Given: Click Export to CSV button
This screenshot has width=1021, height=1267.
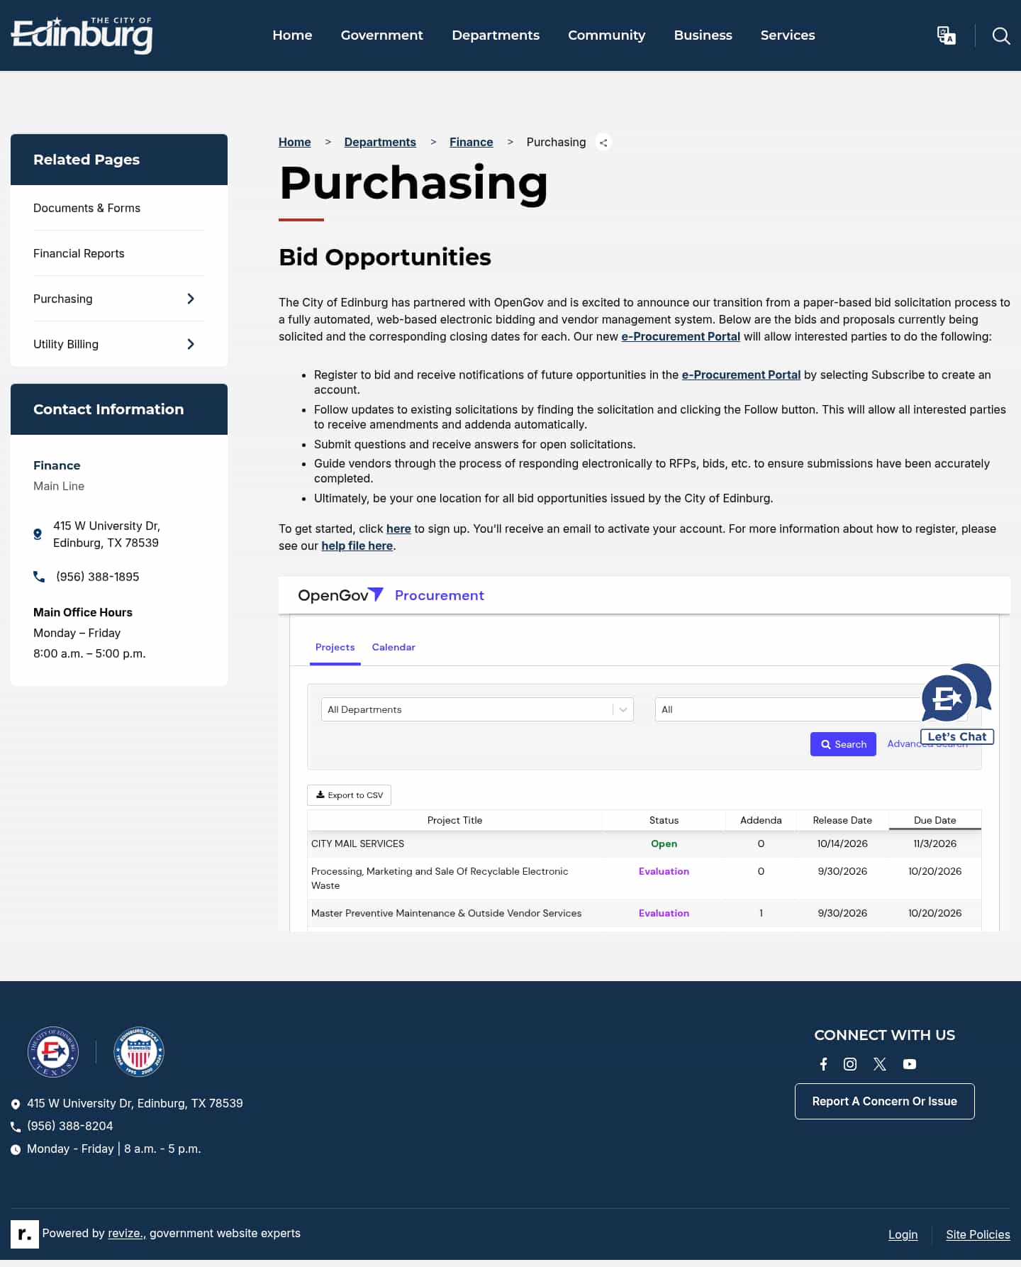Looking at the screenshot, I should pyautogui.click(x=349, y=795).
